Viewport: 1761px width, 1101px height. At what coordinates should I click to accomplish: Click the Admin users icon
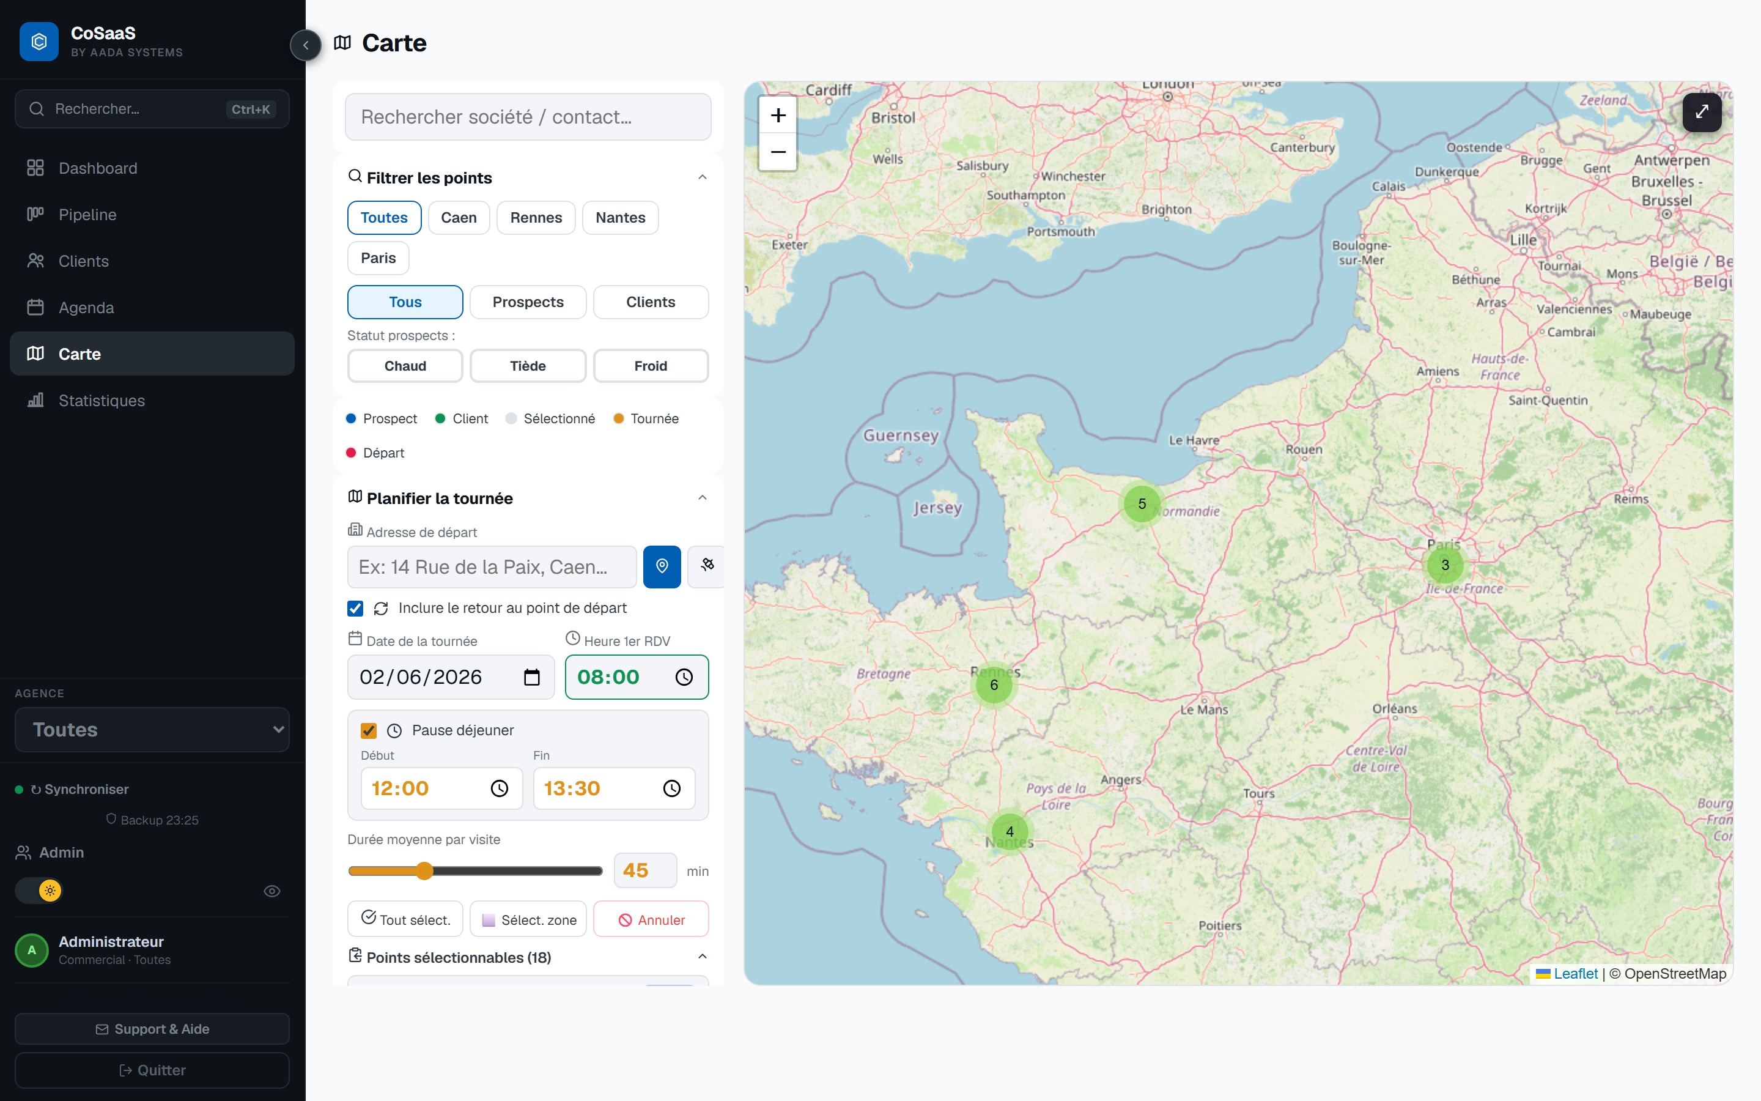(x=23, y=852)
